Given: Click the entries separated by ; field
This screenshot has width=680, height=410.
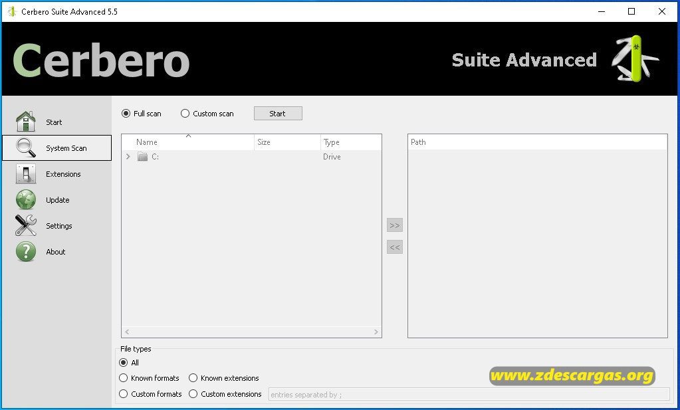Looking at the screenshot, I should click(469, 395).
